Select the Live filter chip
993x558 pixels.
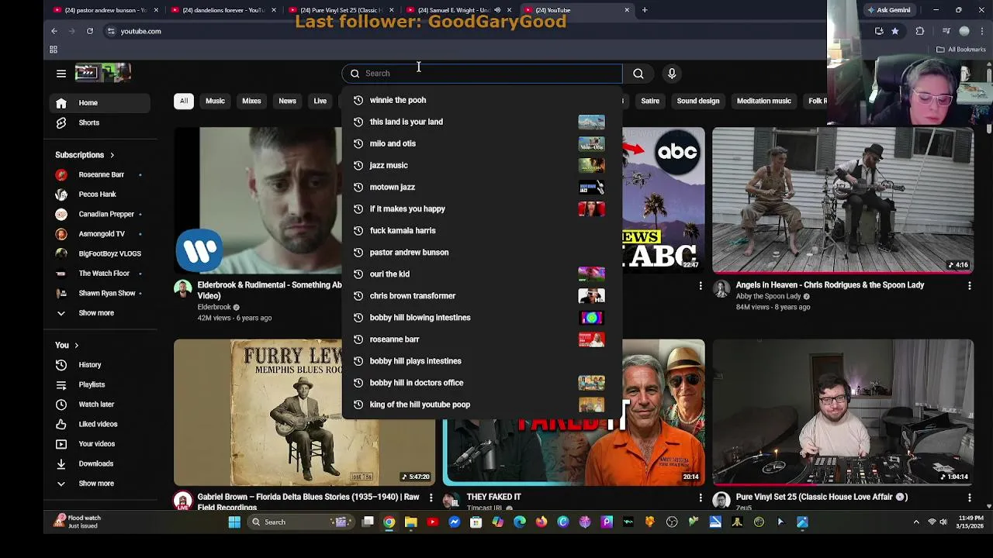point(320,101)
